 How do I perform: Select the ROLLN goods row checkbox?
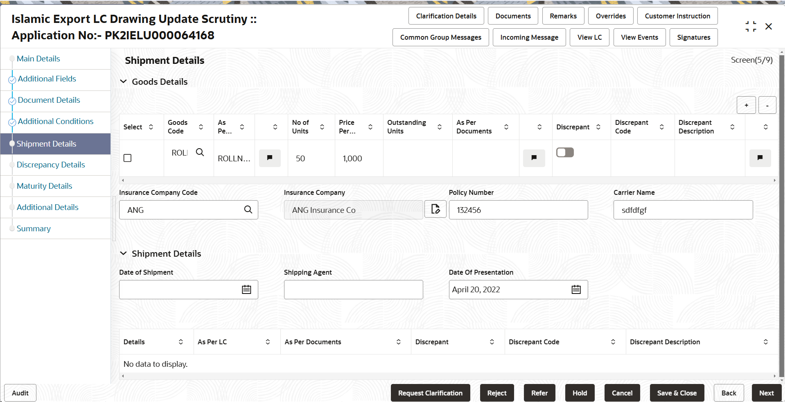tap(128, 158)
